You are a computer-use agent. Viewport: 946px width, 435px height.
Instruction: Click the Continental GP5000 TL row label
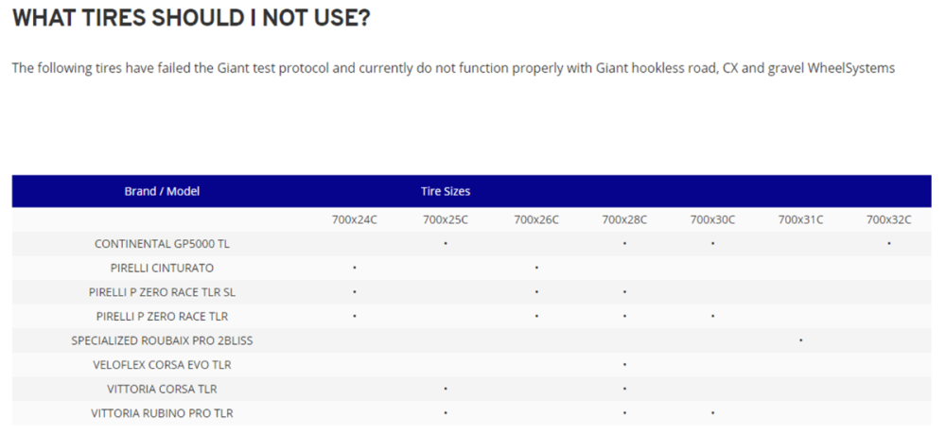162,244
